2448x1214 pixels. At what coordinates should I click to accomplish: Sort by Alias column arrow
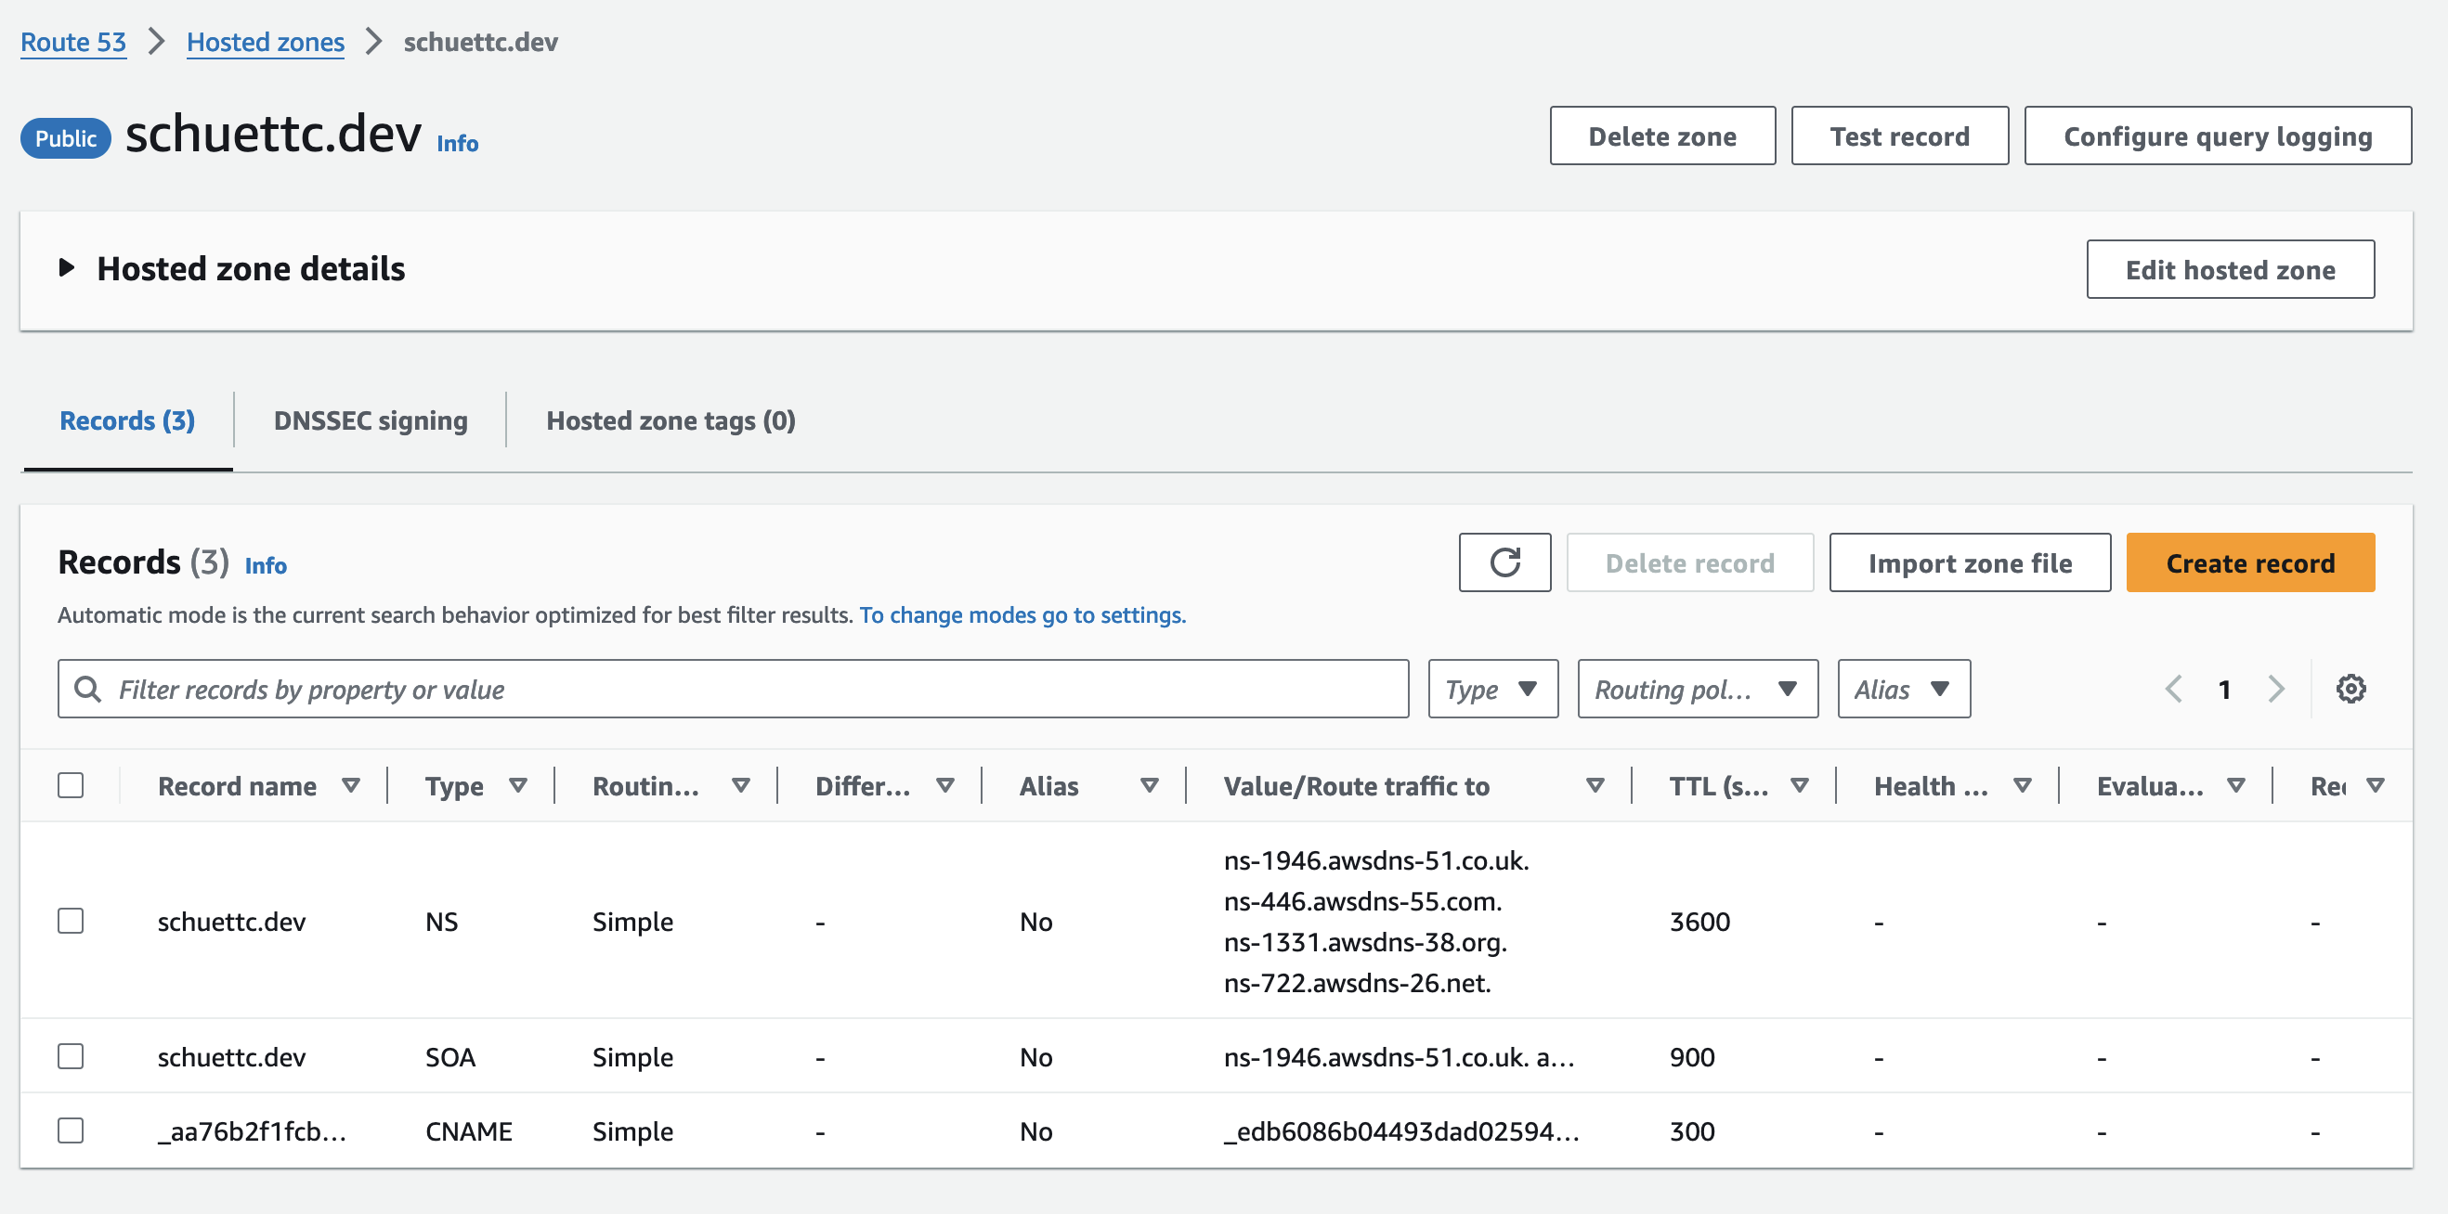(x=1149, y=785)
